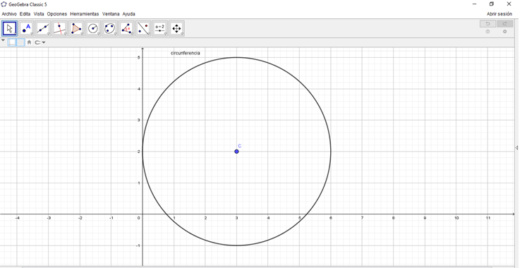The height and width of the screenshot is (268, 527).
Task: Click the top of the circle outline
Action: pyautogui.click(x=236, y=57)
